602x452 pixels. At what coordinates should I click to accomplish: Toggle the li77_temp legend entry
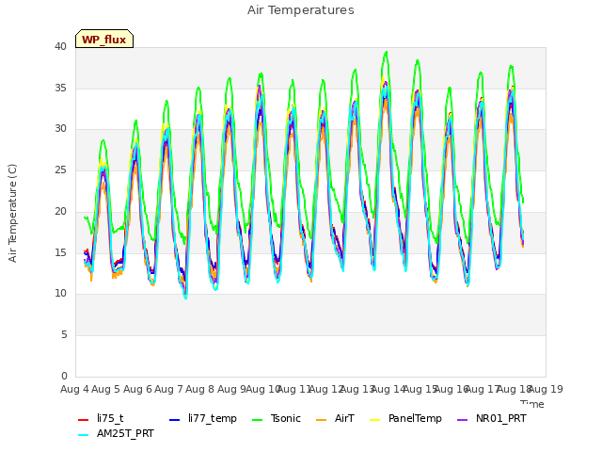pos(203,418)
